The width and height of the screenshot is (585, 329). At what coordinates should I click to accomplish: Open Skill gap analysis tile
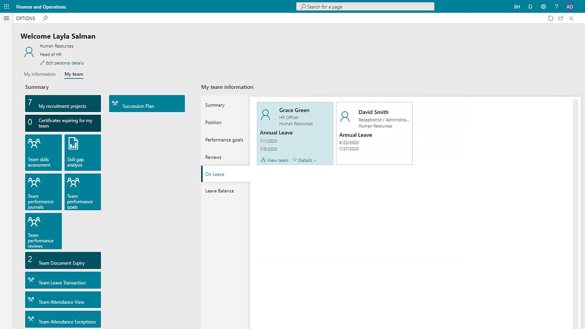[x=83, y=153]
